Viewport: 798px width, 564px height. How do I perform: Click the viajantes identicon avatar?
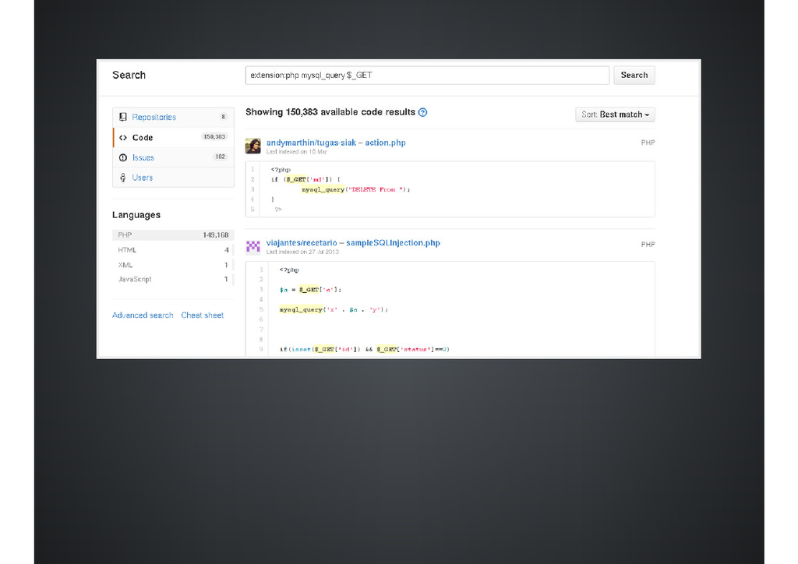(253, 247)
